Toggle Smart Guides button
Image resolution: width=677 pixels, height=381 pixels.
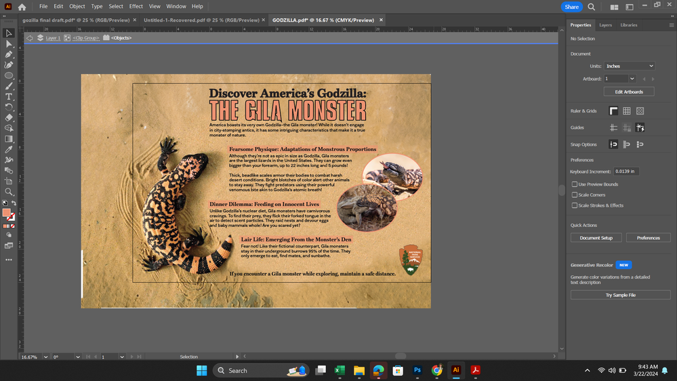(x=640, y=127)
